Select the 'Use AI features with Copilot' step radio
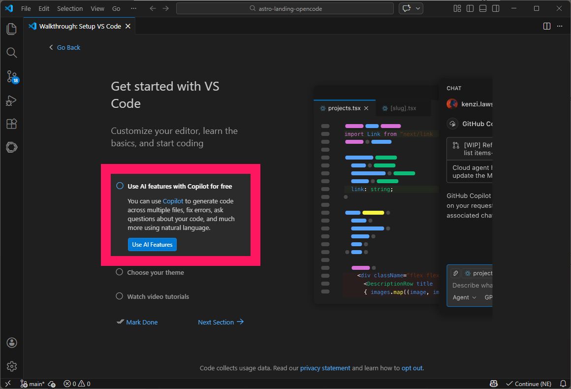571x389 pixels. tap(120, 186)
